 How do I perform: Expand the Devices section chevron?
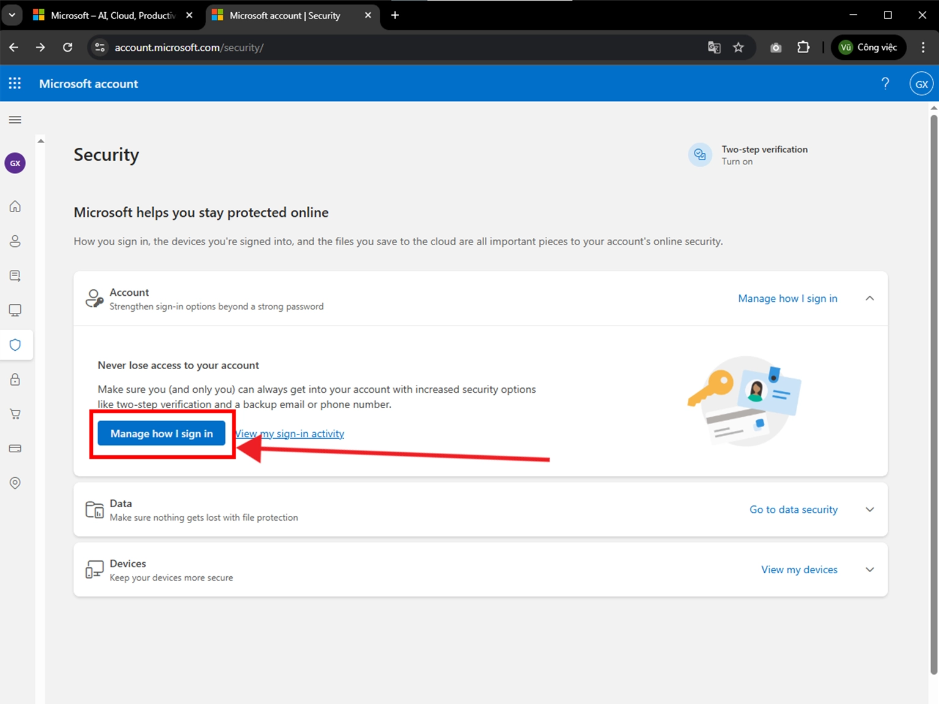coord(869,569)
